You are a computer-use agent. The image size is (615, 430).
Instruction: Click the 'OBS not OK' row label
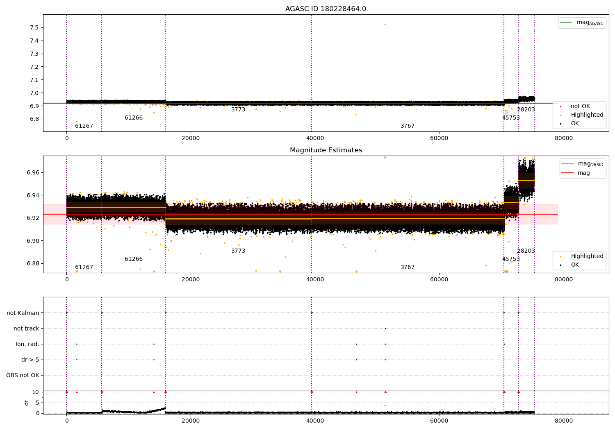point(23,376)
